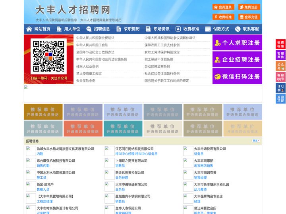Go to the 求职简历 navigation item
Viewport: 286px width, 214px height.
click(x=132, y=29)
